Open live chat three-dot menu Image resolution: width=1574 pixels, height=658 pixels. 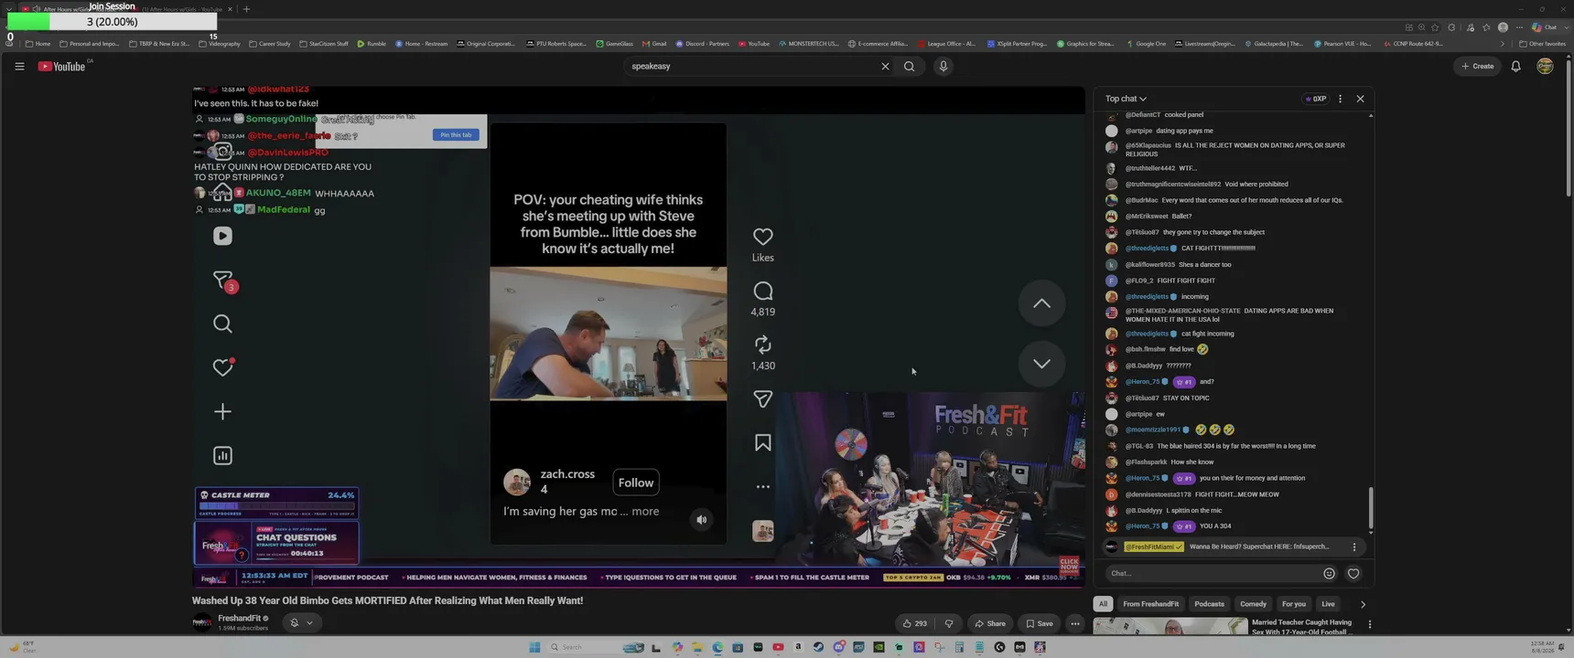1340,99
